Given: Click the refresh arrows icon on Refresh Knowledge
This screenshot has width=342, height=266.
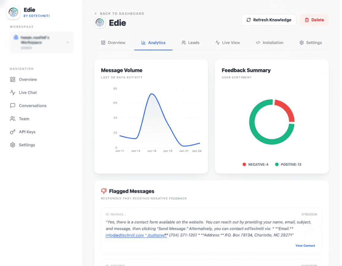Looking at the screenshot, I should [248, 20].
